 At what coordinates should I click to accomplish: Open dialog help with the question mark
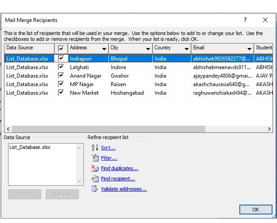point(245,20)
